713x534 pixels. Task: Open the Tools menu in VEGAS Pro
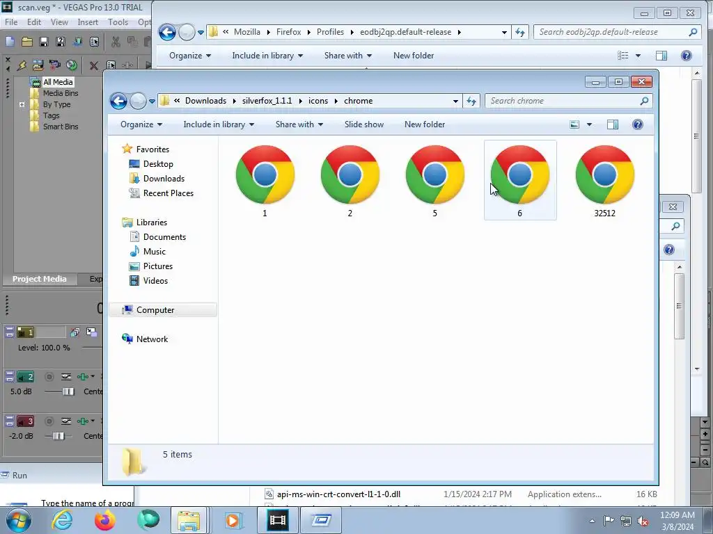tap(118, 22)
